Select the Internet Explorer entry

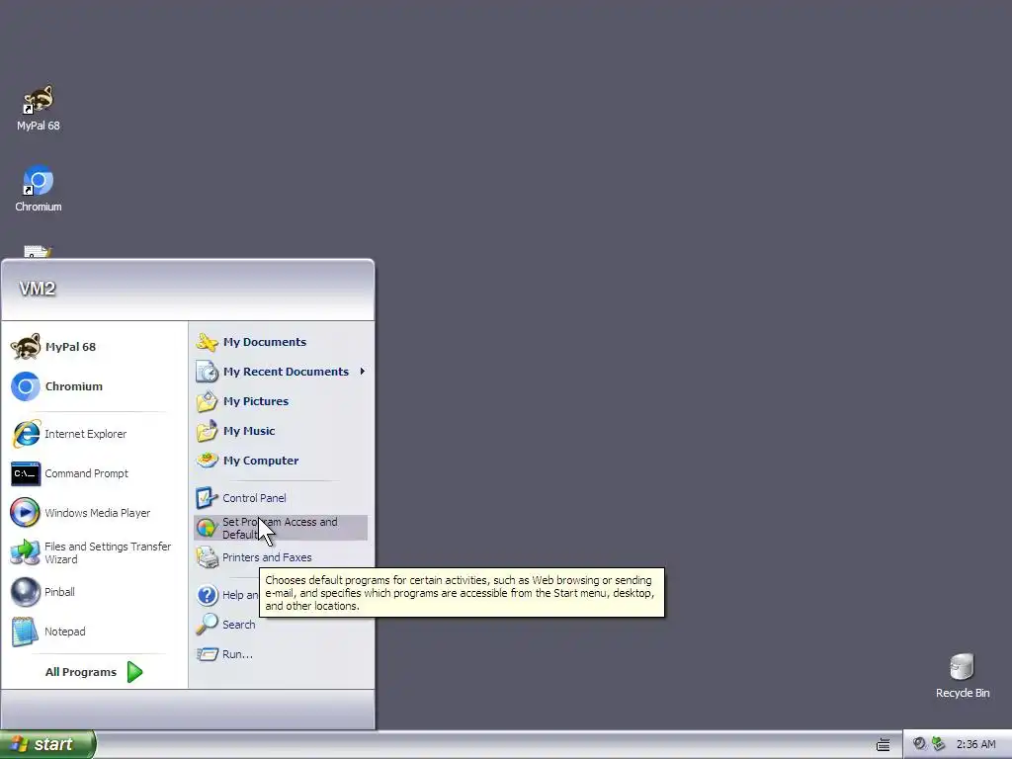(85, 434)
